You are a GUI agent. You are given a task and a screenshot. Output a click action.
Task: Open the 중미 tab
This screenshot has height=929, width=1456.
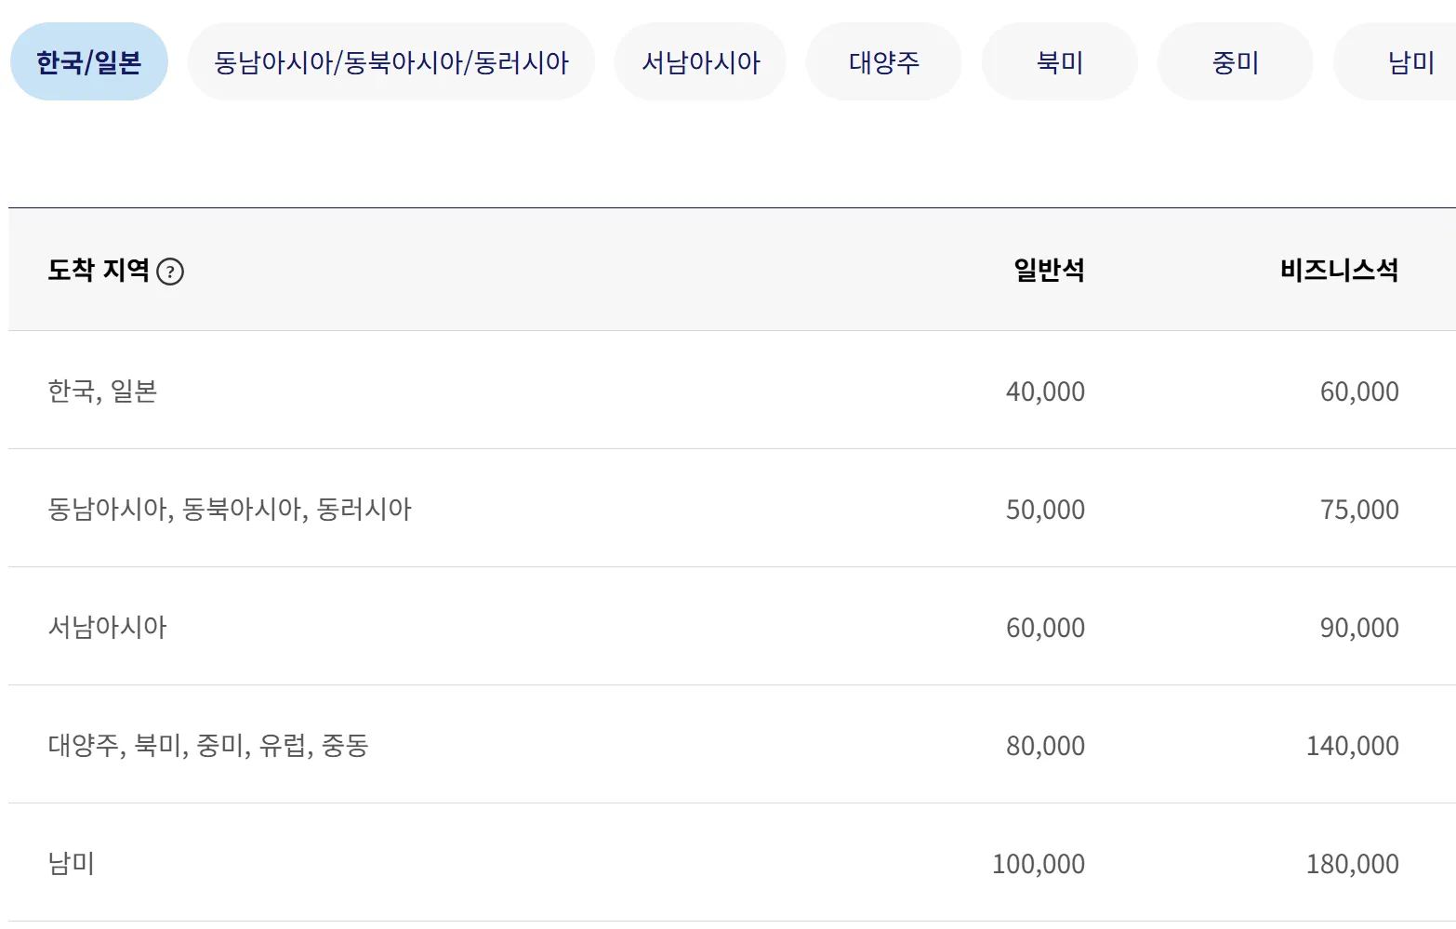[1235, 62]
